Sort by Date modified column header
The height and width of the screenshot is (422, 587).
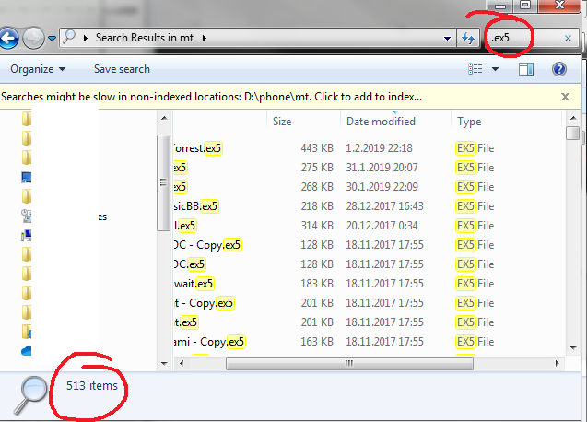pos(381,122)
